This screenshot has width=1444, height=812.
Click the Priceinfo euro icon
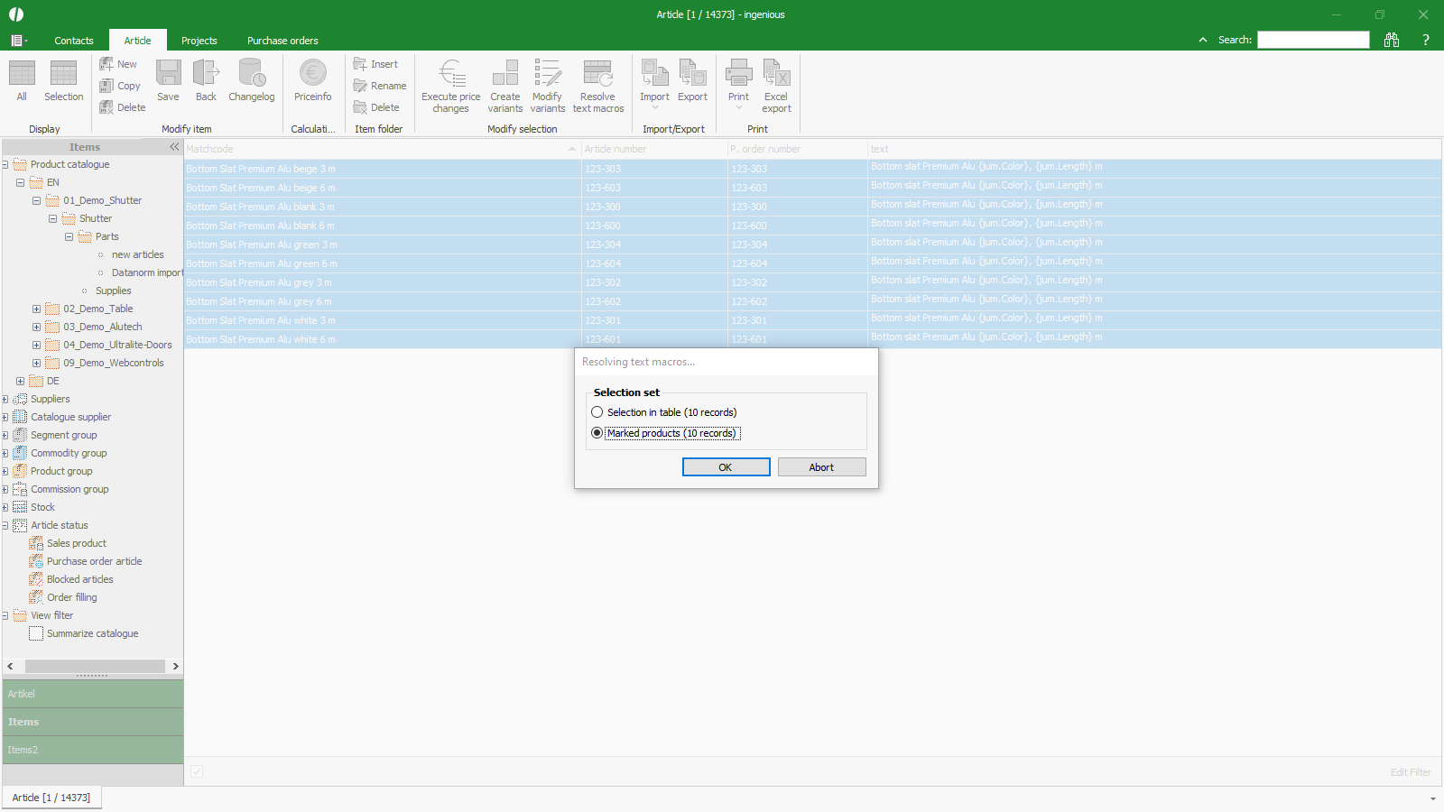pos(312,74)
